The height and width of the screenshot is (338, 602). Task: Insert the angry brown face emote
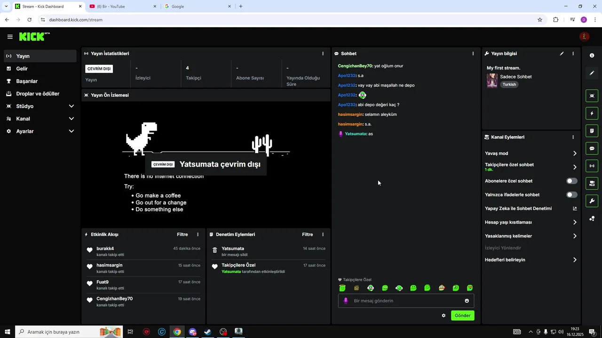[x=356, y=288]
